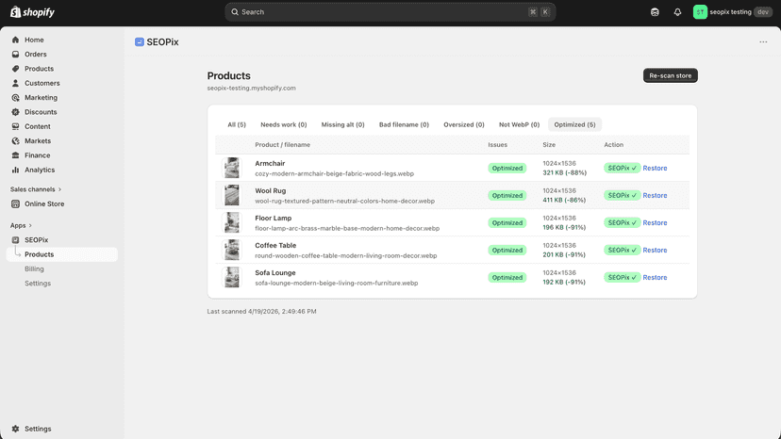Click the Product / filename column header
This screenshot has height=439, width=781.
tap(282, 145)
